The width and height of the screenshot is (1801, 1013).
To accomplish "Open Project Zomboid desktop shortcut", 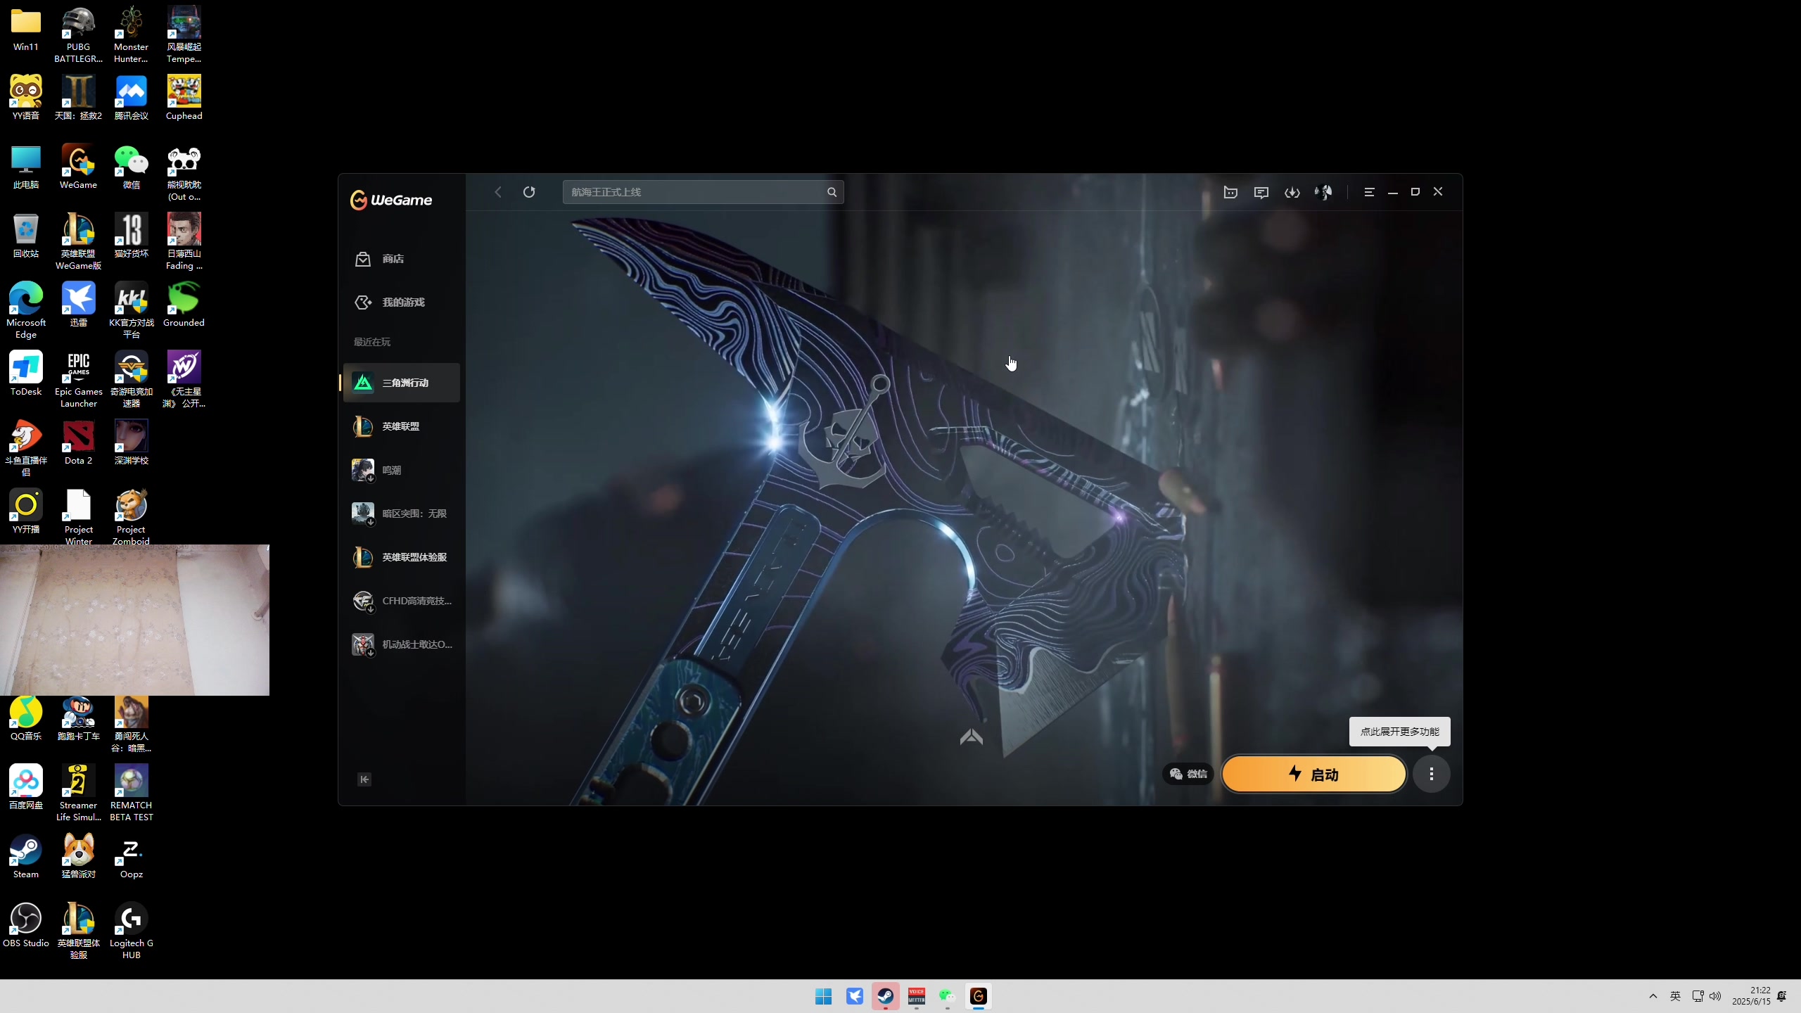I will pyautogui.click(x=131, y=516).
